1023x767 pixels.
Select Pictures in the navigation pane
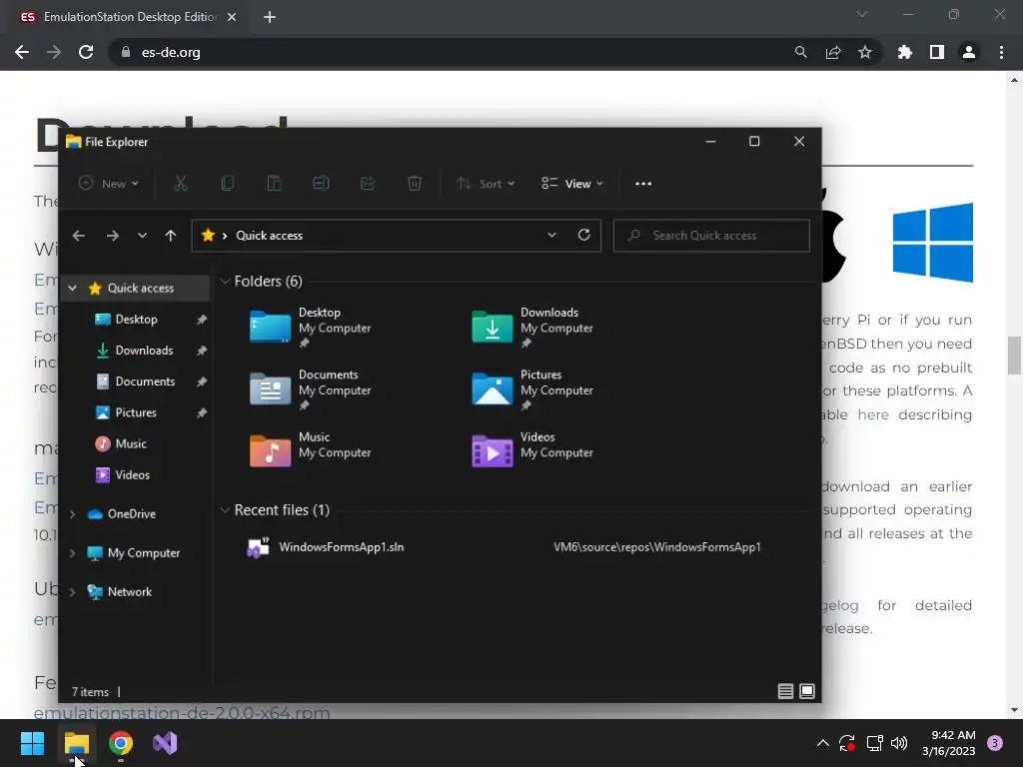pos(136,412)
